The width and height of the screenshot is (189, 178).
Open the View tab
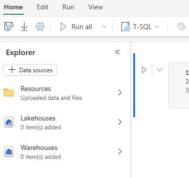95,7
